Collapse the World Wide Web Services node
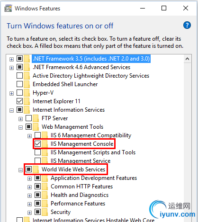The height and width of the screenshot is (222, 198). [x=20, y=170]
